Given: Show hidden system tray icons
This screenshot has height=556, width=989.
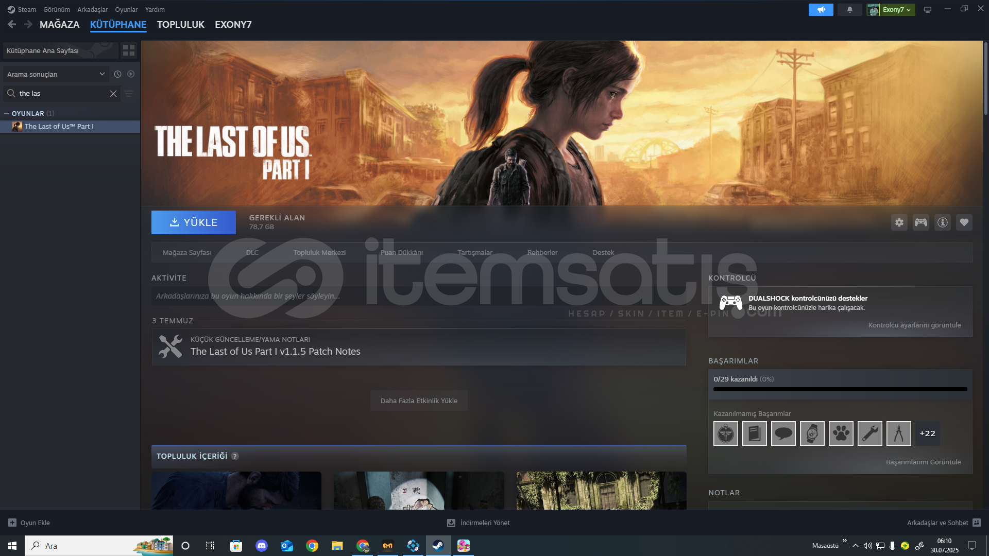Looking at the screenshot, I should [856, 546].
